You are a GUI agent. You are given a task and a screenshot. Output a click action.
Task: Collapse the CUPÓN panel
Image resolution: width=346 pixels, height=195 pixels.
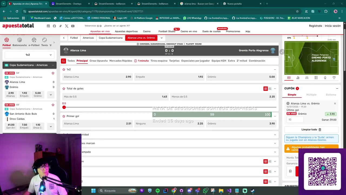coord(337,89)
